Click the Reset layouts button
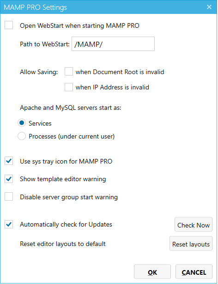The image size is (218, 284). tap(191, 244)
